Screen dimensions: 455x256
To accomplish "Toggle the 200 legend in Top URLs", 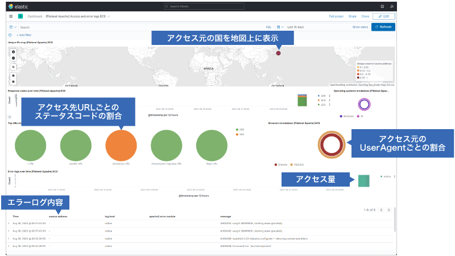I will pyautogui.click(x=239, y=130).
